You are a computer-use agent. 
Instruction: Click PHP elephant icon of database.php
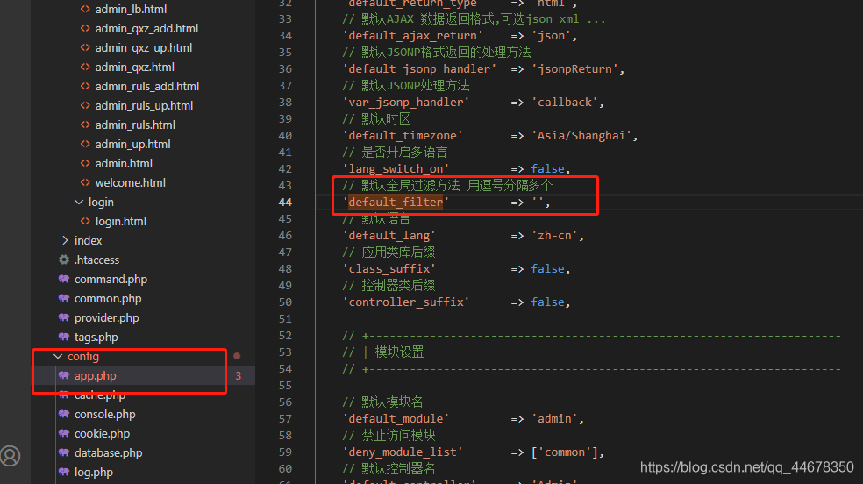coord(64,452)
